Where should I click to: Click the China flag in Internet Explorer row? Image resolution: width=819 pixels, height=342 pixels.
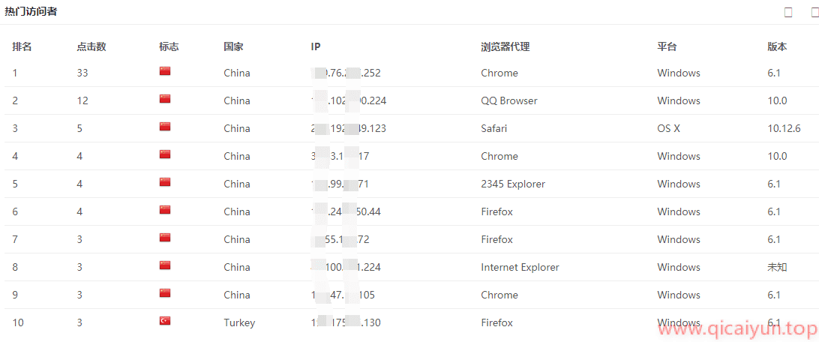165,266
